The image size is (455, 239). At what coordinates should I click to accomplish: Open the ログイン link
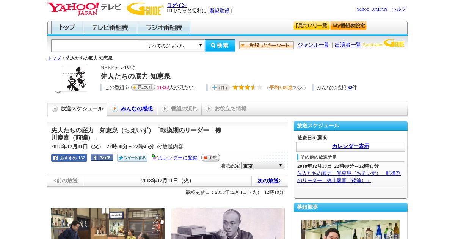tap(177, 5)
